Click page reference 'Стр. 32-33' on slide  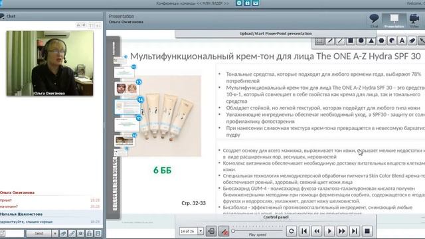[193, 203]
